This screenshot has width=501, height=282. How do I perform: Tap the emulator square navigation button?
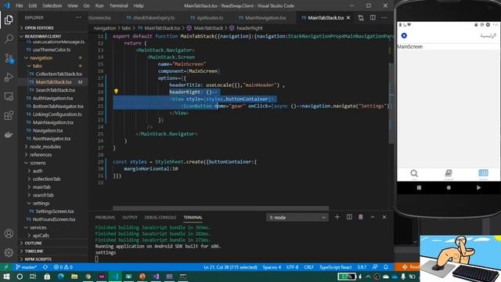pyautogui.click(x=419, y=188)
